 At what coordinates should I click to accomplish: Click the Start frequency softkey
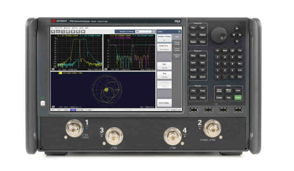[164, 66]
